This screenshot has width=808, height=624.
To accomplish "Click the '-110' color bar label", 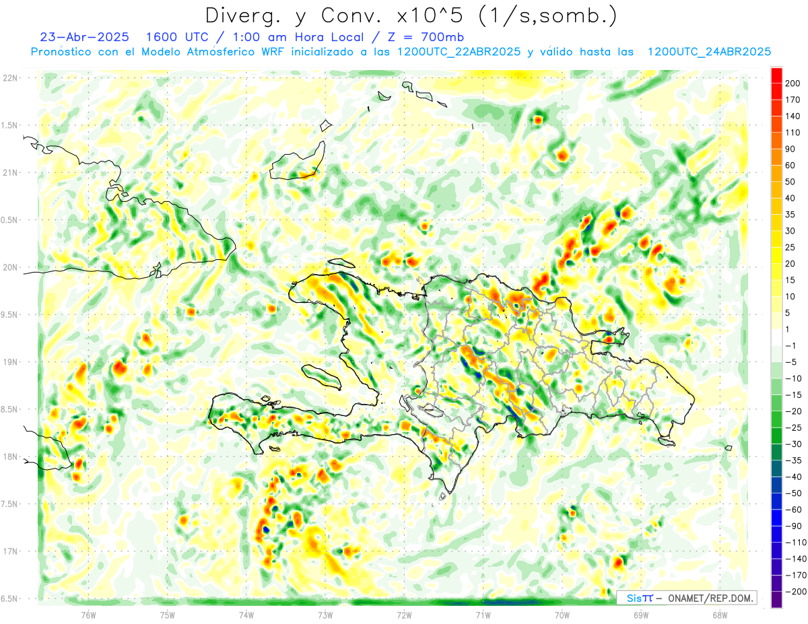I will click(x=797, y=542).
